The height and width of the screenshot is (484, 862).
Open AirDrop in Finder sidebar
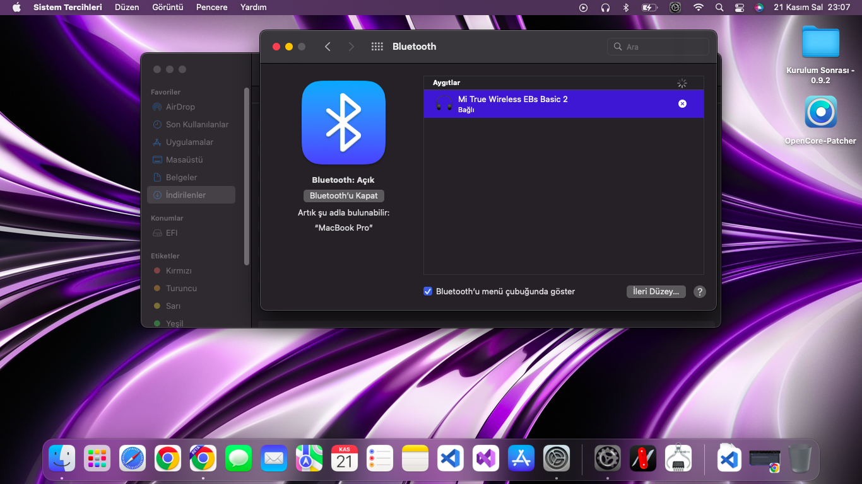pos(180,107)
